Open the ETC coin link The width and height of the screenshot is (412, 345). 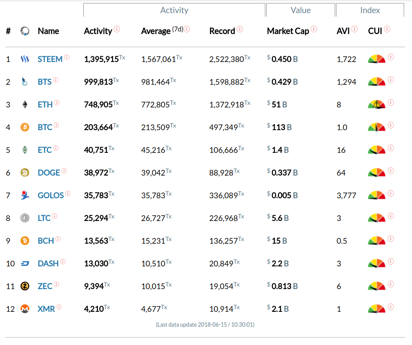45,150
